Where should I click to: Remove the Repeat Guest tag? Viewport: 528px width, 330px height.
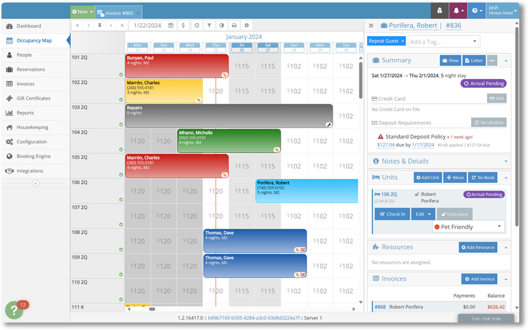click(x=403, y=41)
